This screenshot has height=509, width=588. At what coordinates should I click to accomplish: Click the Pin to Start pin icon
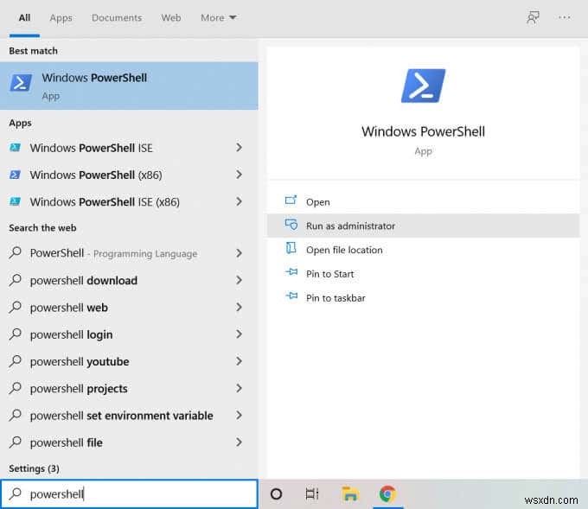291,271
